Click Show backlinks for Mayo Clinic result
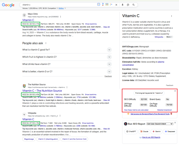Viewport: 179px width, 145px height. click(x=91, y=24)
